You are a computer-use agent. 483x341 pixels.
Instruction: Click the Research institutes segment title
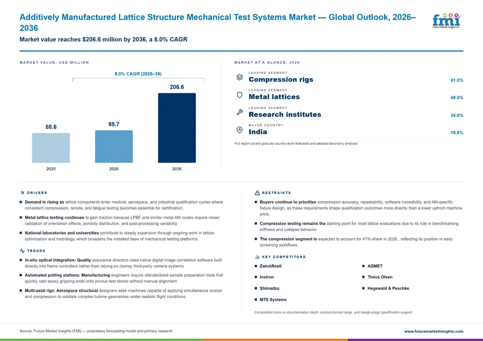(x=285, y=115)
